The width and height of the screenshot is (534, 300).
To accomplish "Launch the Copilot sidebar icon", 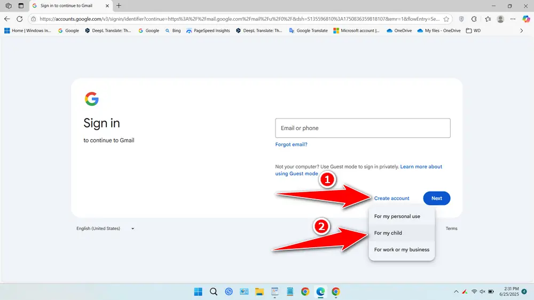I will click(x=526, y=19).
